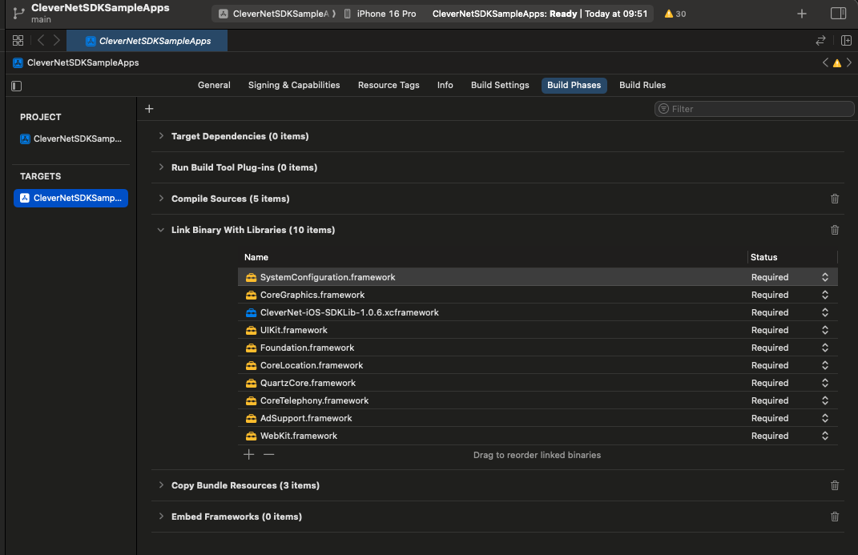The height and width of the screenshot is (555, 858).
Task: Switch to Resource Tags tab
Action: (389, 86)
